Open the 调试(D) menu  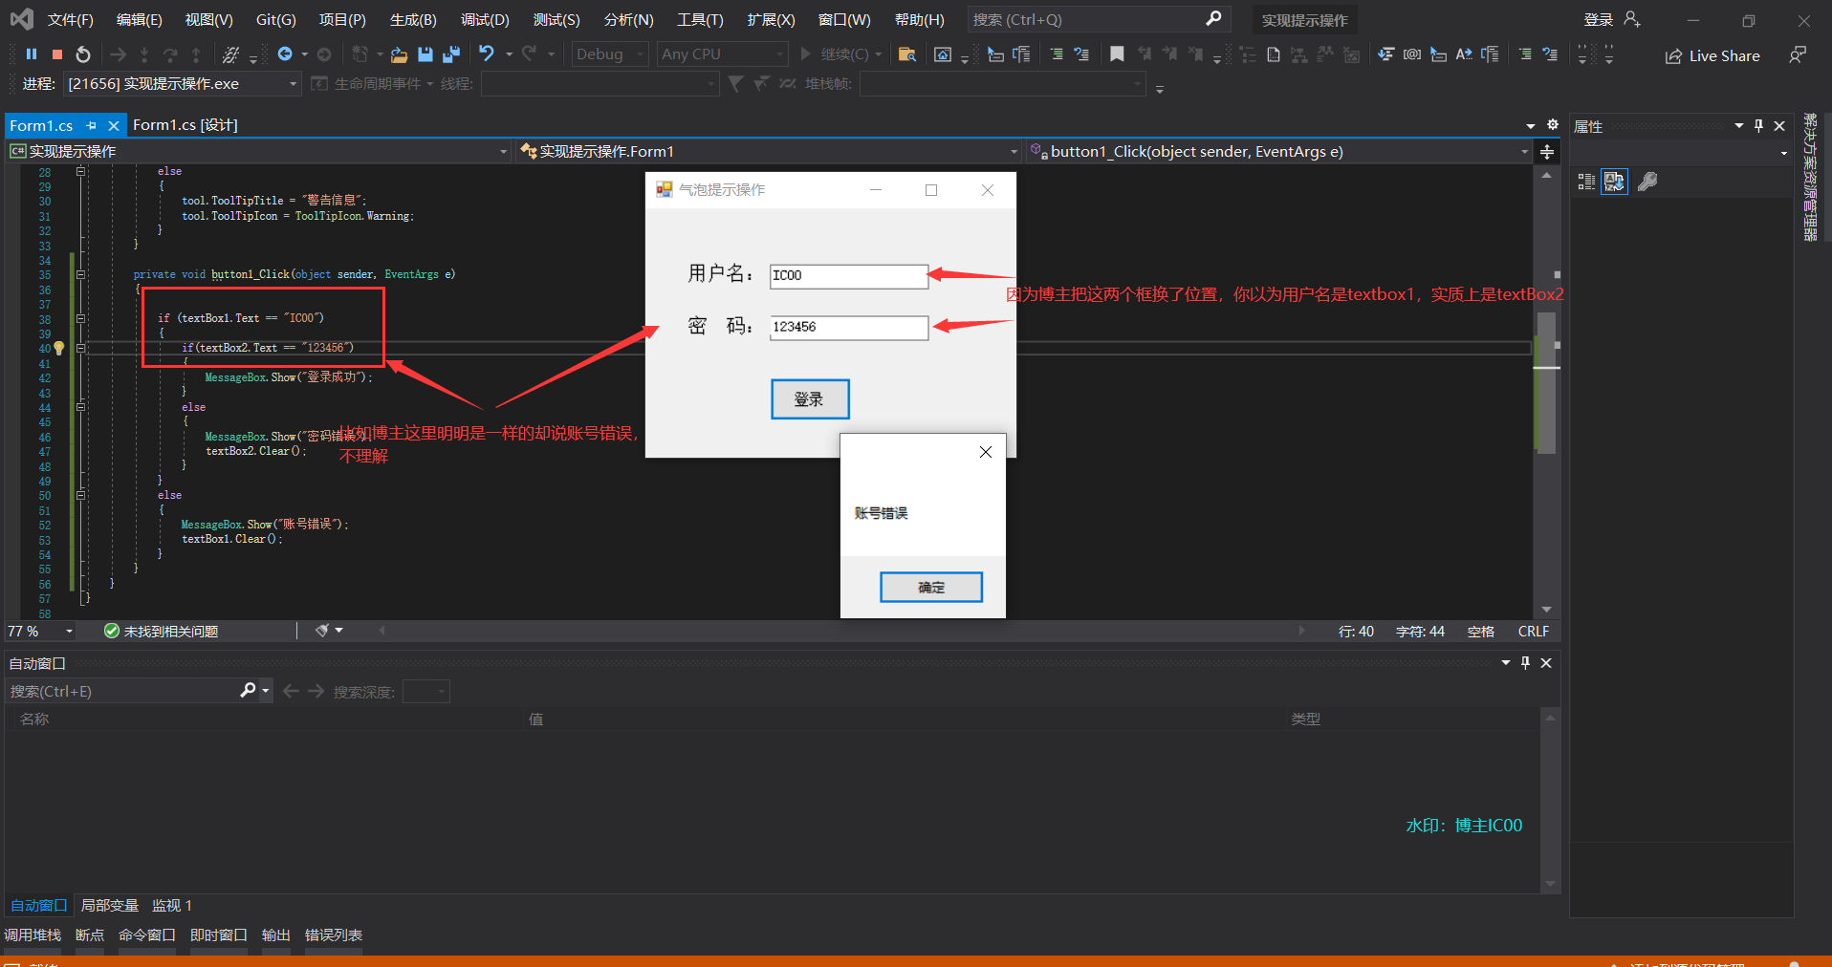484,19
